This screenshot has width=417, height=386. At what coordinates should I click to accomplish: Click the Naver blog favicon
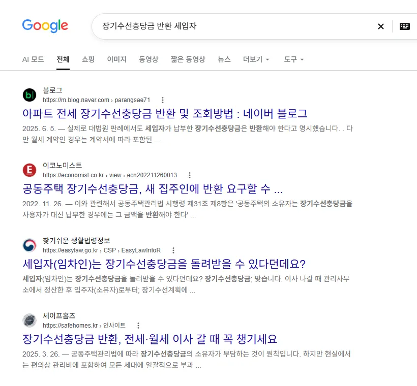[29, 95]
